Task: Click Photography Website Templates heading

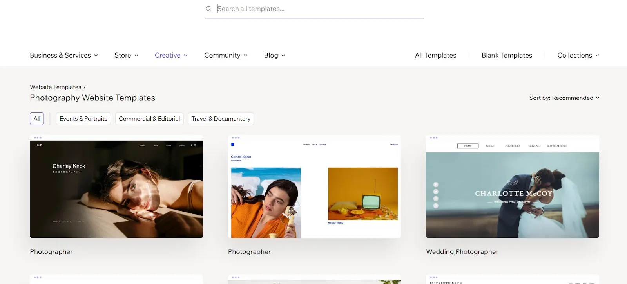Action: point(92,98)
